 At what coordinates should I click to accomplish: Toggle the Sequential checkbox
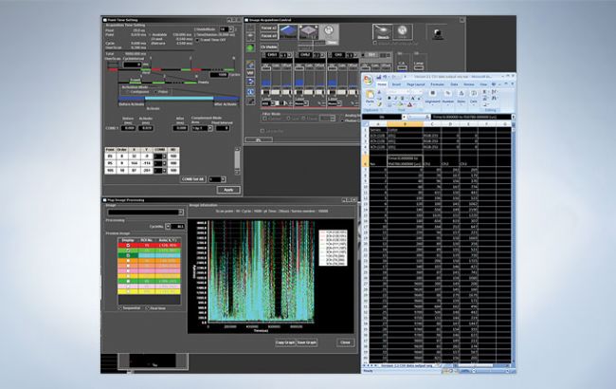point(118,307)
